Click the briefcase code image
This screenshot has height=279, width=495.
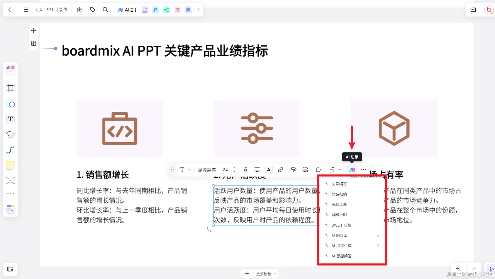coord(120,128)
